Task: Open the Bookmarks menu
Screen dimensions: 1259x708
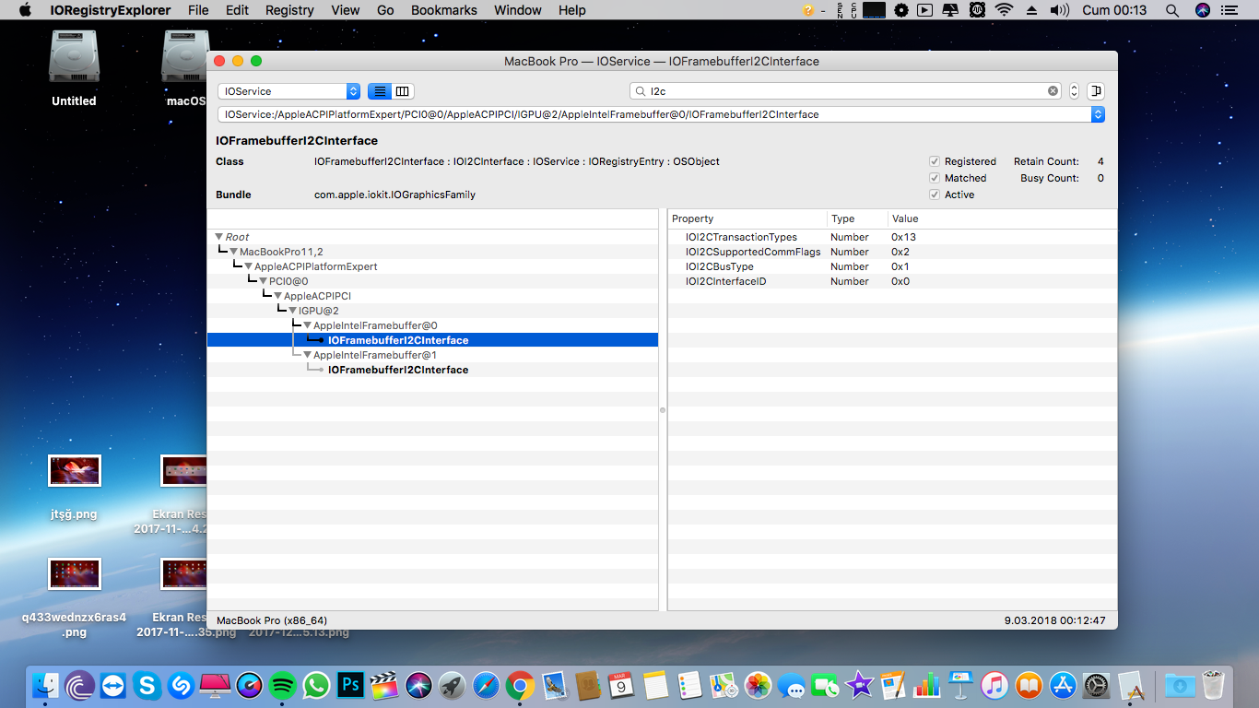Action: (x=443, y=10)
